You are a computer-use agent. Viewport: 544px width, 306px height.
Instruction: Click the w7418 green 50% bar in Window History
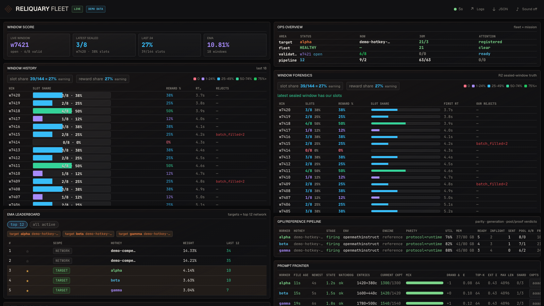pos(72,111)
